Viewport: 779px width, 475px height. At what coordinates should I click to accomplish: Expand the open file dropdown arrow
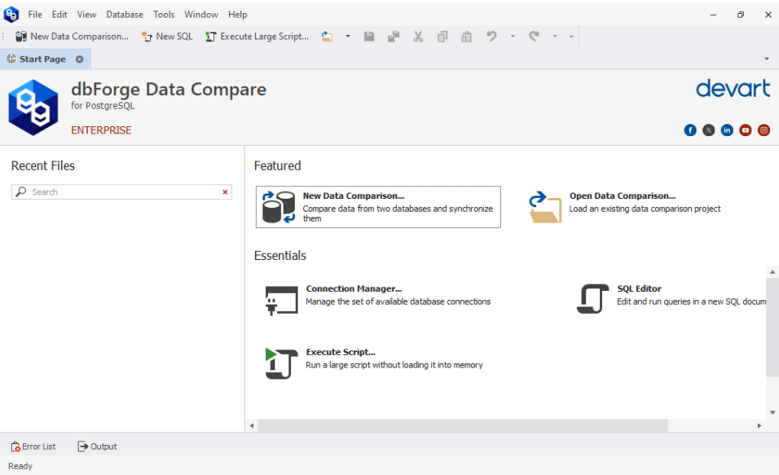348,37
